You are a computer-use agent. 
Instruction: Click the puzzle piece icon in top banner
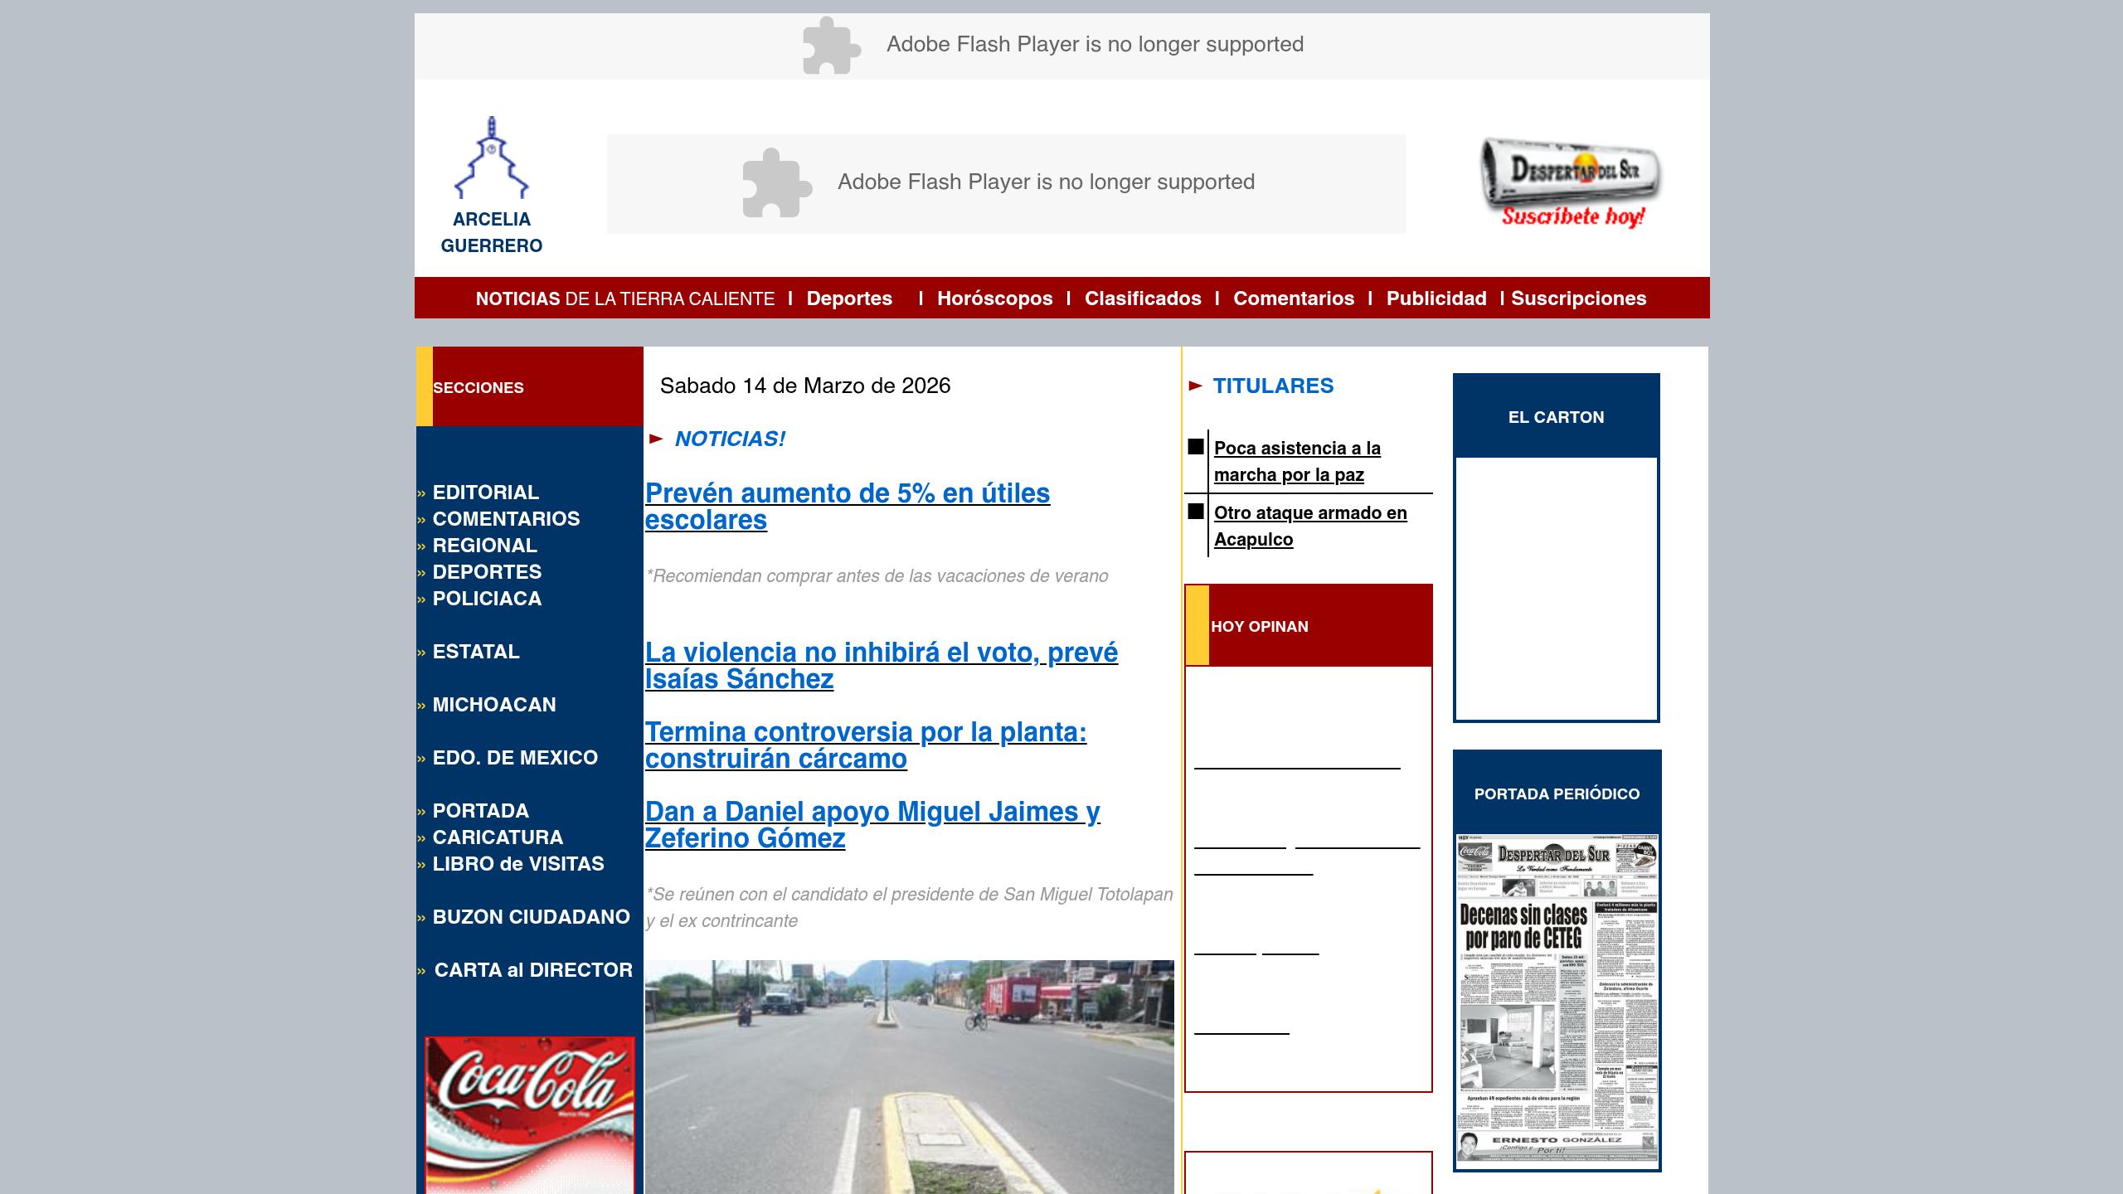pos(831,46)
